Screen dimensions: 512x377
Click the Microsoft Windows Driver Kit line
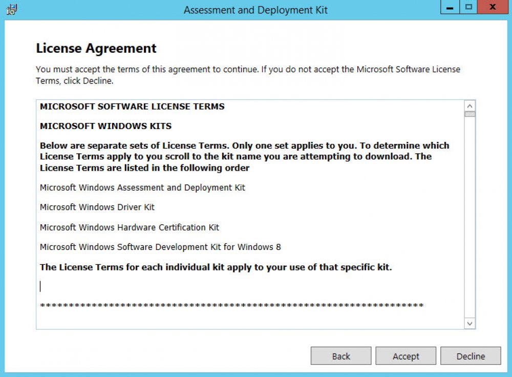pyautogui.click(x=97, y=207)
